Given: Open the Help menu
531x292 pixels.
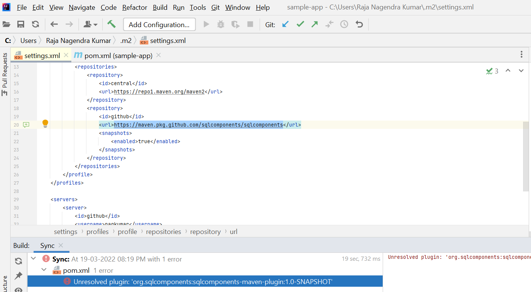Looking at the screenshot, I should (263, 8).
